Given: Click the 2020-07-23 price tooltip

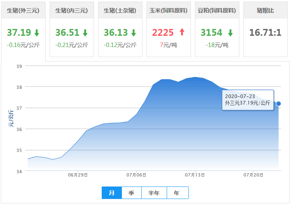Looking at the screenshot, I should pyautogui.click(x=248, y=100).
